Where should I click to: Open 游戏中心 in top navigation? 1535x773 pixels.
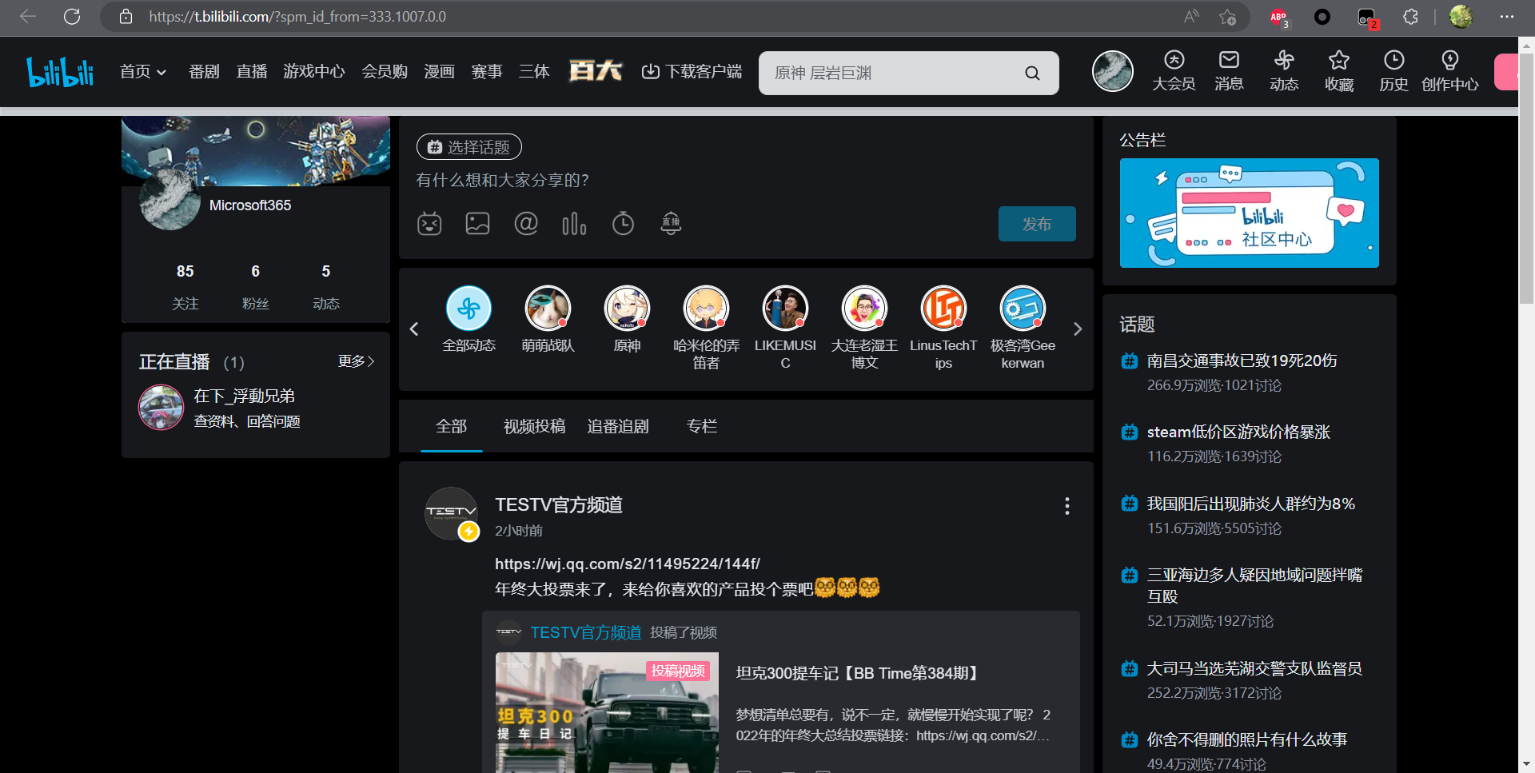pyautogui.click(x=314, y=71)
